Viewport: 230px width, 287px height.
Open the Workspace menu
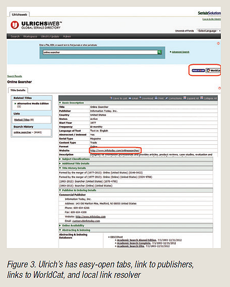[30, 36]
